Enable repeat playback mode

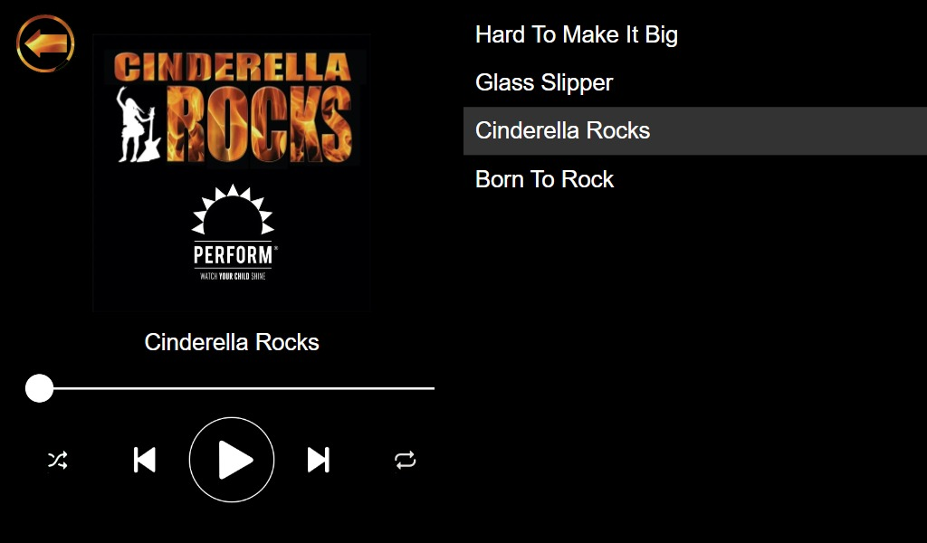(x=406, y=459)
